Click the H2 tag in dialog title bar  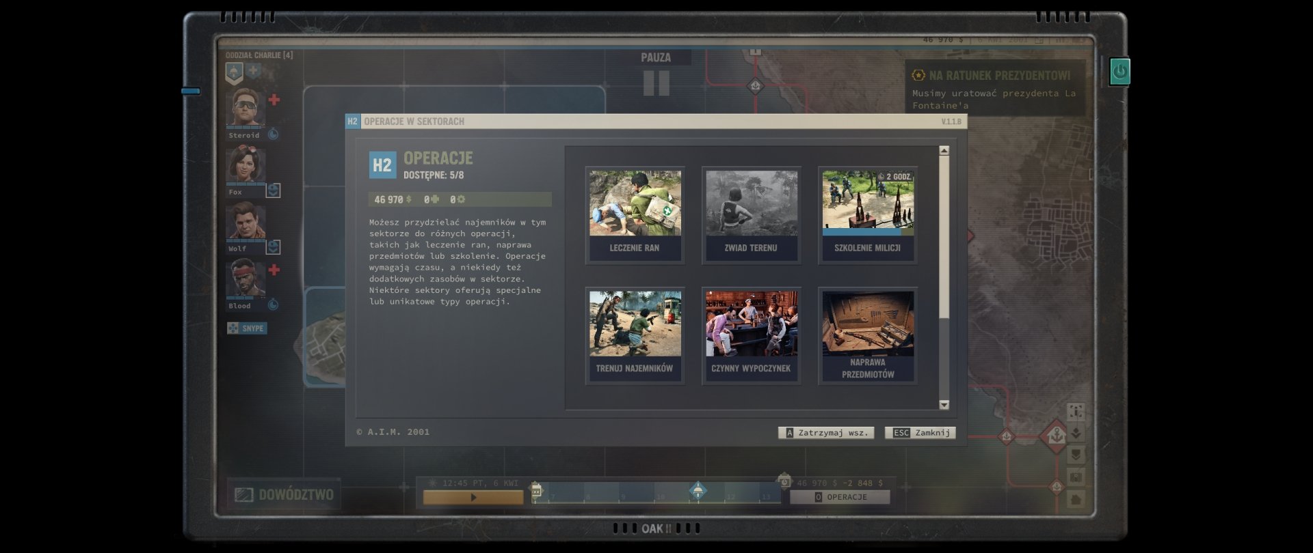pos(352,121)
